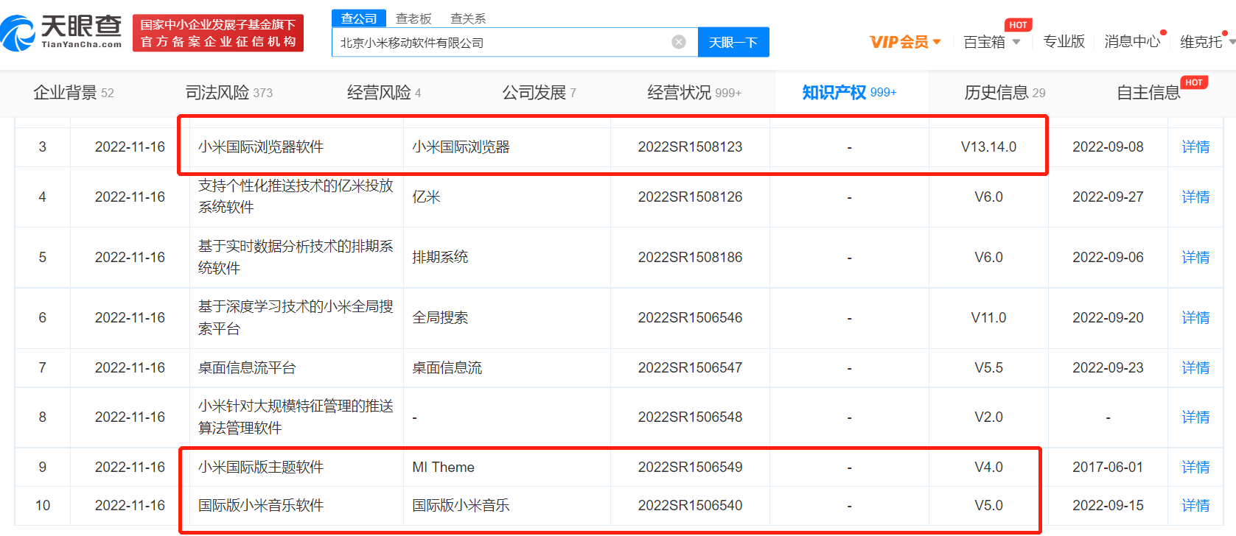Switch to the 查关系 search tab
This screenshot has height=536, width=1236.
coord(468,18)
